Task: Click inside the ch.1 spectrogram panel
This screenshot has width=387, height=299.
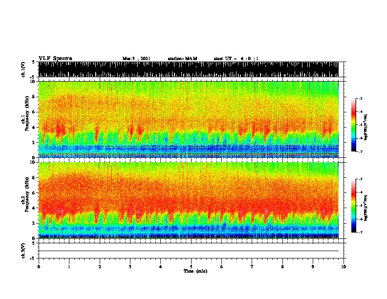Action: [188, 119]
